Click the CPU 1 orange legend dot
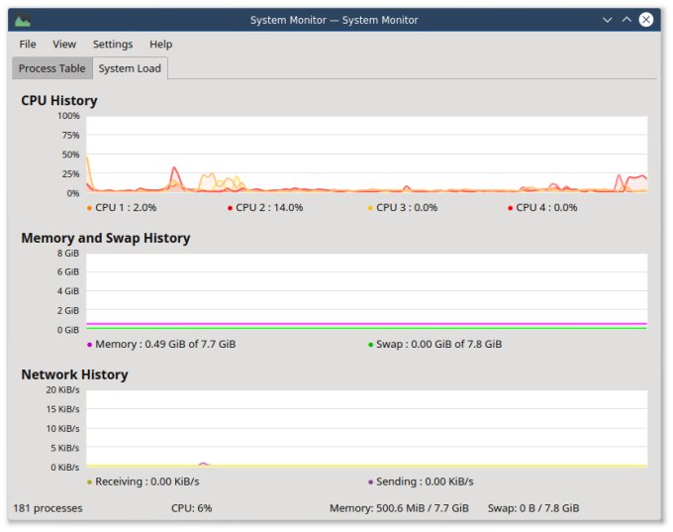 click(90, 208)
